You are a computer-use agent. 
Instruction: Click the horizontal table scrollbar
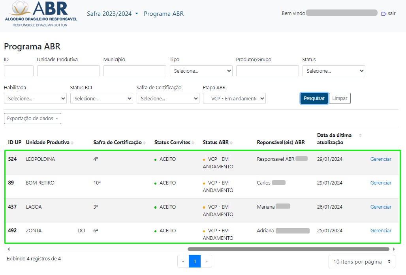point(288,249)
